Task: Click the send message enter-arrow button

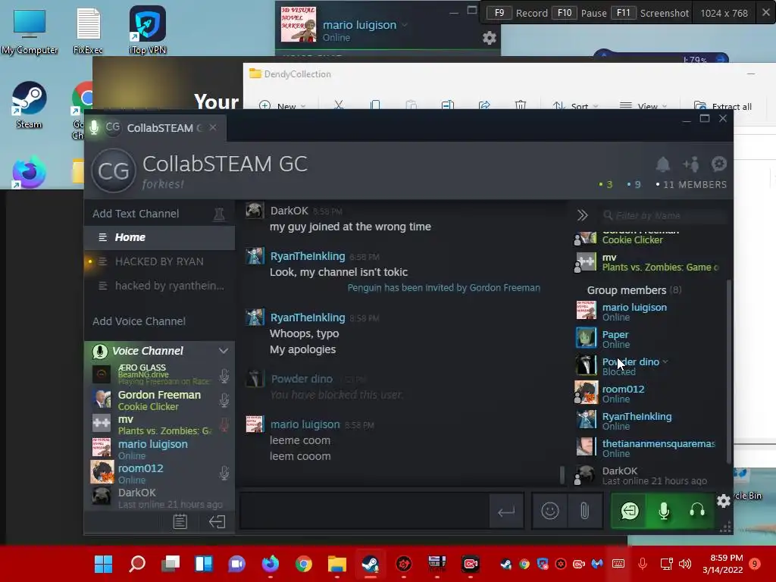Action: coord(506,512)
